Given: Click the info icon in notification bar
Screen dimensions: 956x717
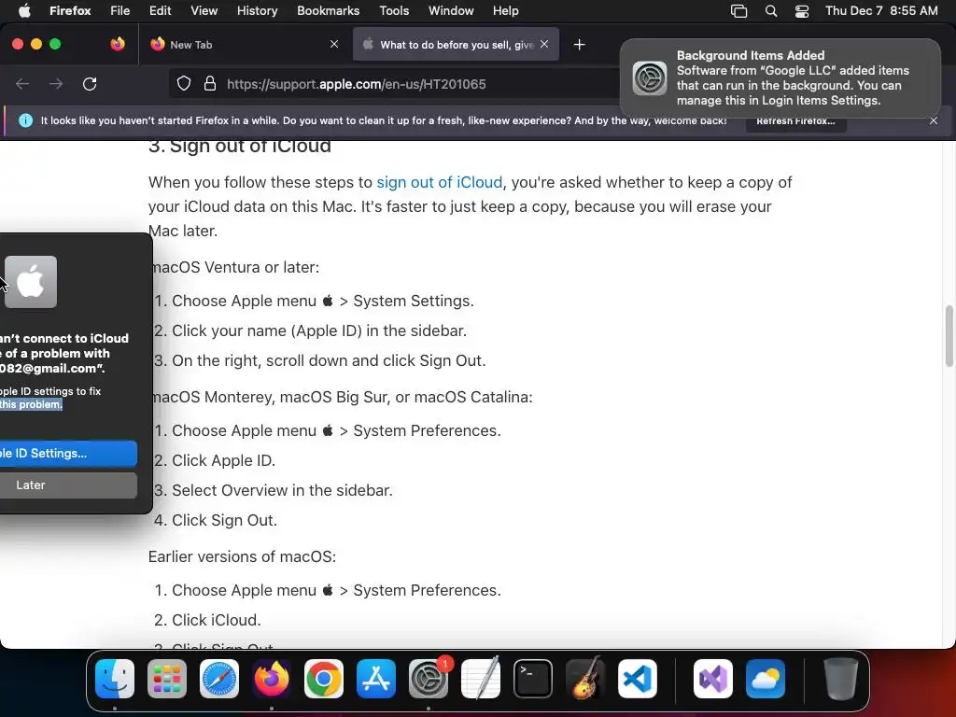Looking at the screenshot, I should click(25, 120).
